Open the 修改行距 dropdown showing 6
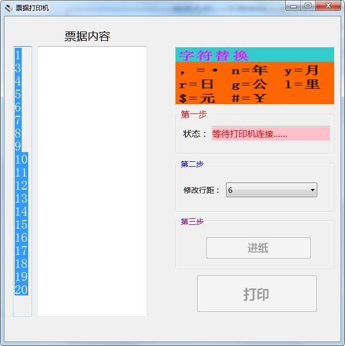345x346 pixels. coord(272,190)
